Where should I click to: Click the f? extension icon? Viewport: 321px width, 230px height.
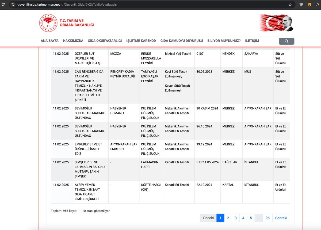point(317,5)
